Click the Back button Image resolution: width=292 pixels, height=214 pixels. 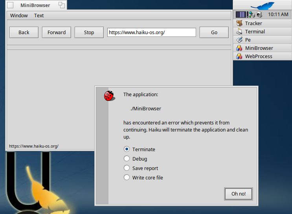(24, 32)
